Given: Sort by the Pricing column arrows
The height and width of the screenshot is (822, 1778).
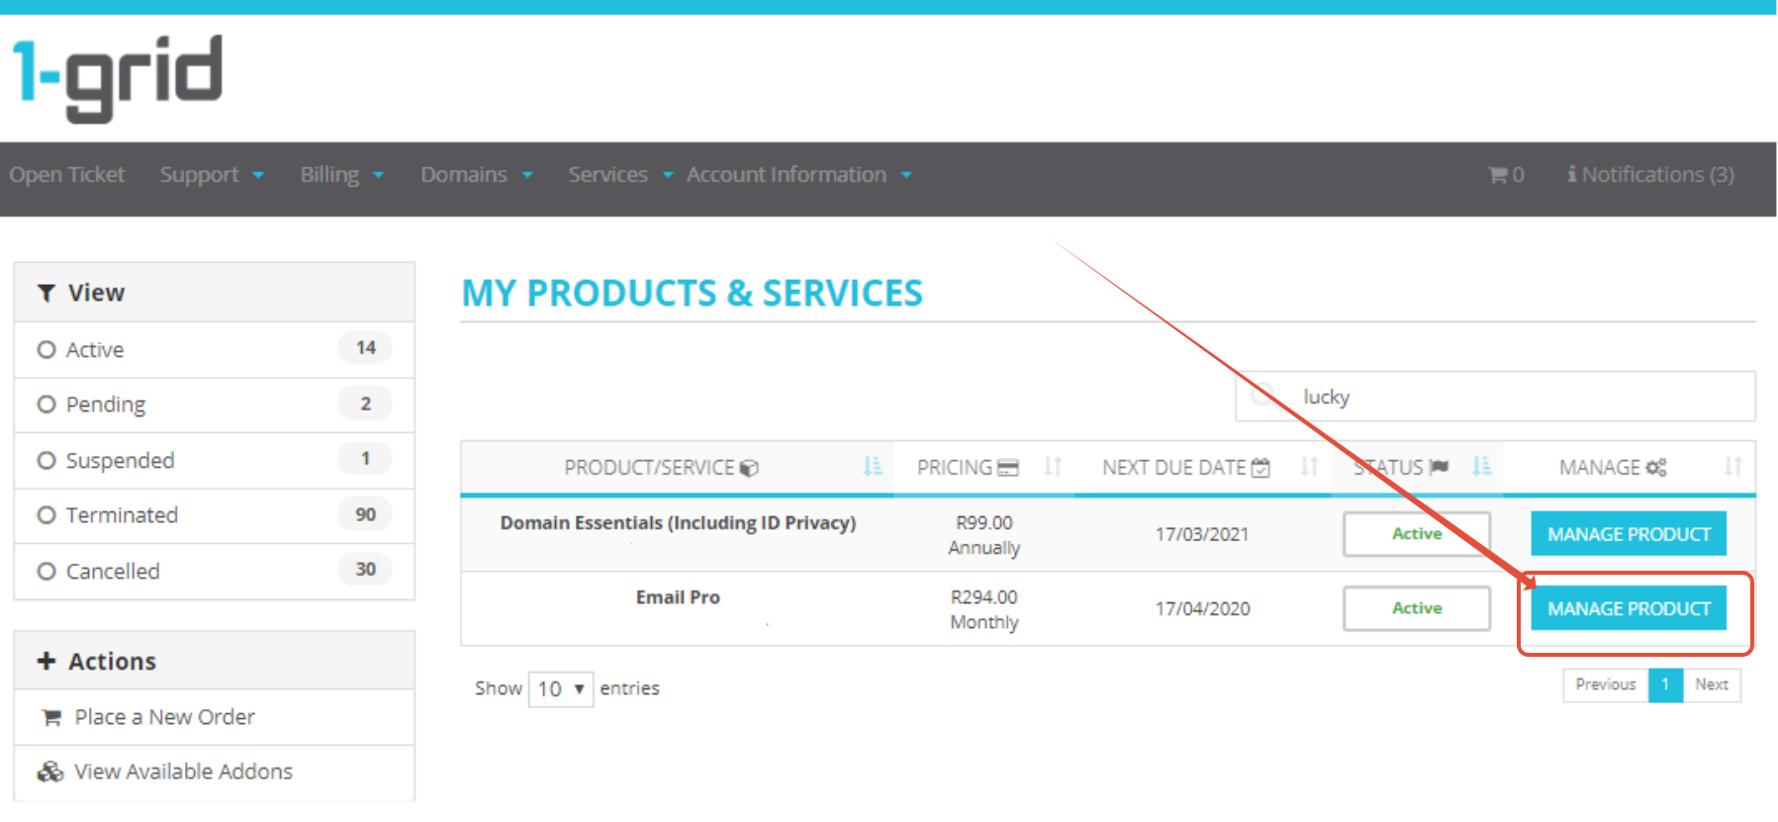Looking at the screenshot, I should 1053,467.
